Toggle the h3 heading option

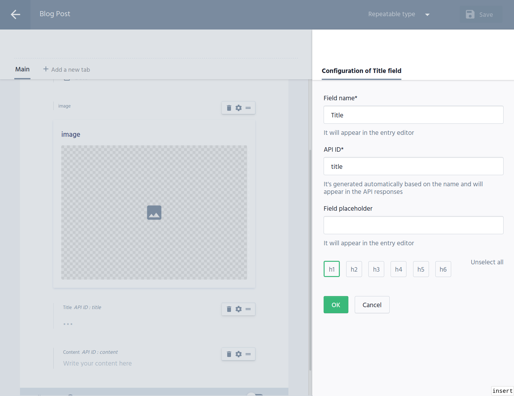pyautogui.click(x=376, y=269)
